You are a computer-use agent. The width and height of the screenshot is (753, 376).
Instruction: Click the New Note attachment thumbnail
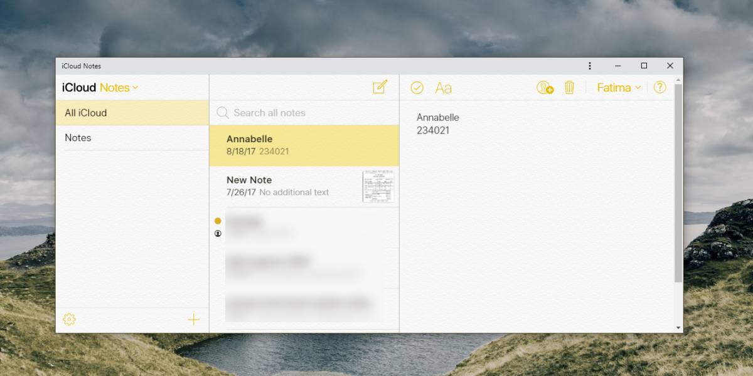tap(378, 186)
